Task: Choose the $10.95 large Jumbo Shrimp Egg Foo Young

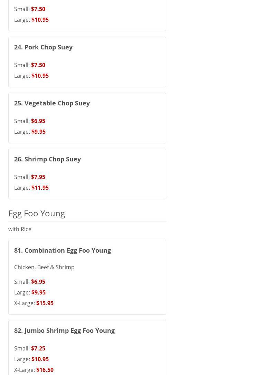Action: (40, 359)
